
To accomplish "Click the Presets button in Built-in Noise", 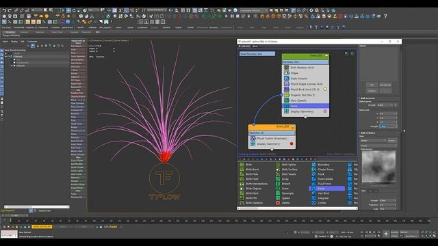I will coord(392,141).
